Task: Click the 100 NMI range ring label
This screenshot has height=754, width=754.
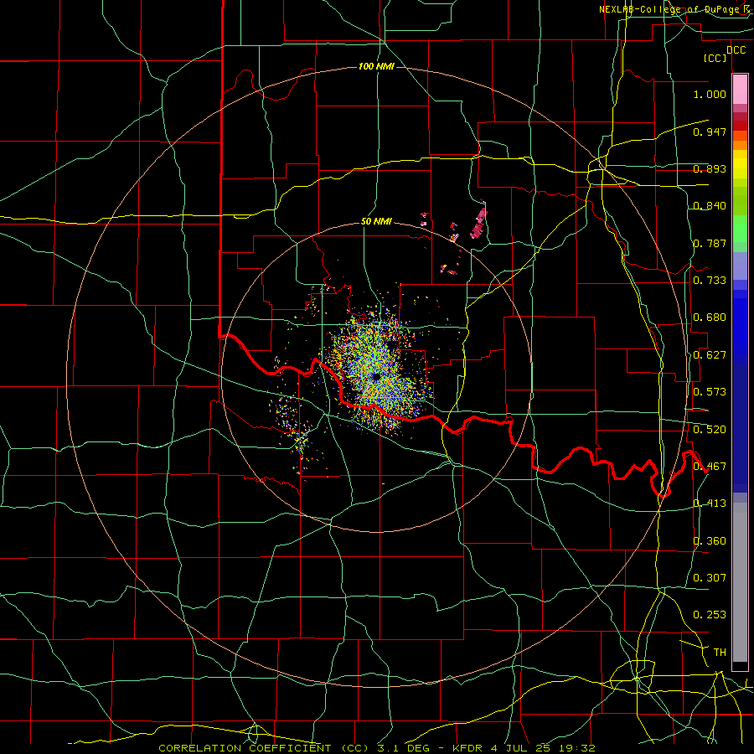Action: (376, 66)
